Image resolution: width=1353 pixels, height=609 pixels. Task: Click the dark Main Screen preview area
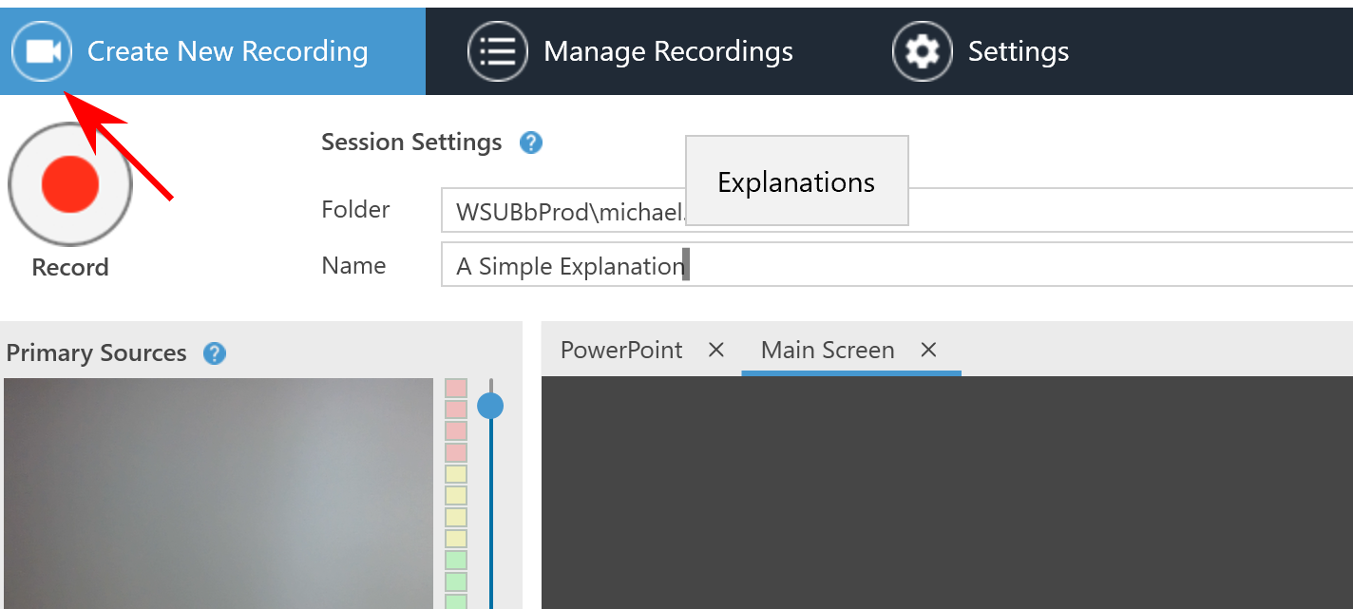(x=946, y=492)
